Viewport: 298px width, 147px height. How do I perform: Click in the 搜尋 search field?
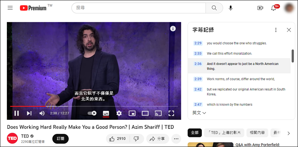(139, 8)
